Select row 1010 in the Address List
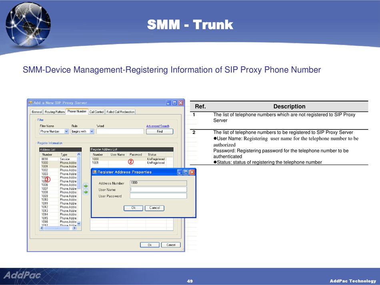380x285 pixels. tap(58, 200)
